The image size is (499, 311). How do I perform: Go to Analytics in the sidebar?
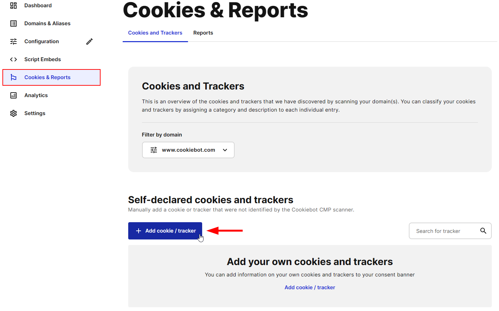pos(36,95)
